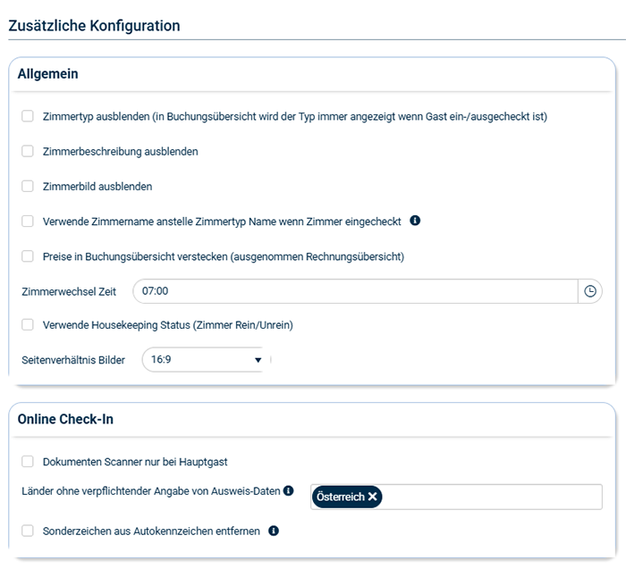Turn on Verwende Housekeeping Status checkbox
The image size is (626, 569).
tap(28, 325)
